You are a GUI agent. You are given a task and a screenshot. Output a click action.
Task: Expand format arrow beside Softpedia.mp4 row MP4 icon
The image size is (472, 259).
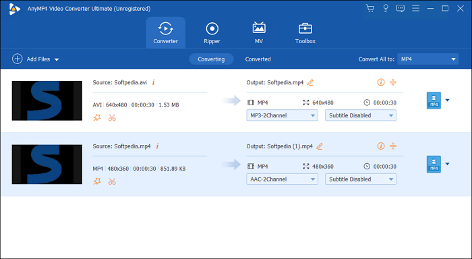tap(447, 164)
